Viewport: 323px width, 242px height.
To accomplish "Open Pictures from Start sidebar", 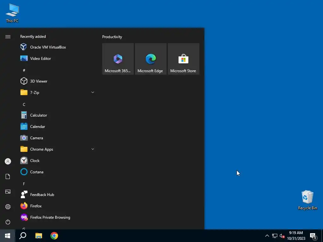I will click(x=8, y=192).
